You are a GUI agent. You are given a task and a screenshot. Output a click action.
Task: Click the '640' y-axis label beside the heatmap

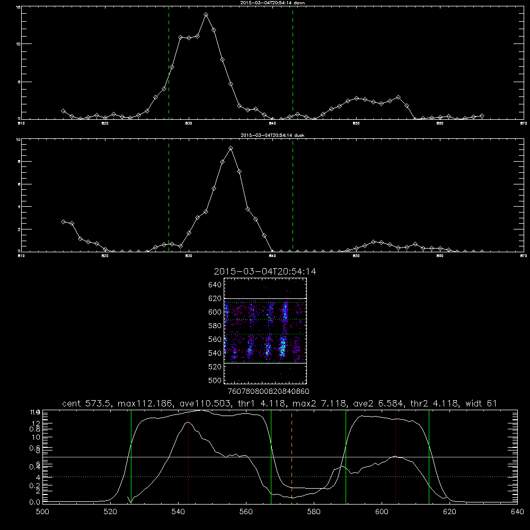pyautogui.click(x=215, y=285)
